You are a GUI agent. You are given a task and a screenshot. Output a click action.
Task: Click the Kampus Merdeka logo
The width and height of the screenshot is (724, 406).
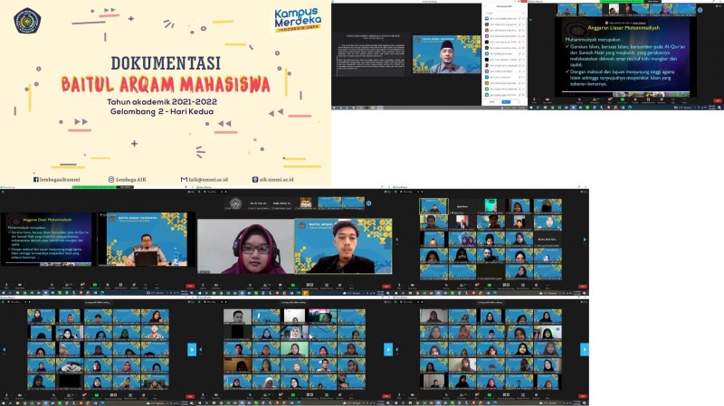point(302,20)
